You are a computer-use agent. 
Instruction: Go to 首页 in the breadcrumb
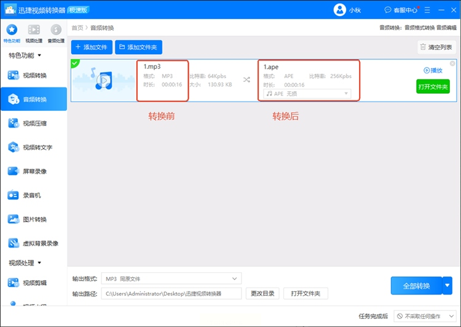77,28
